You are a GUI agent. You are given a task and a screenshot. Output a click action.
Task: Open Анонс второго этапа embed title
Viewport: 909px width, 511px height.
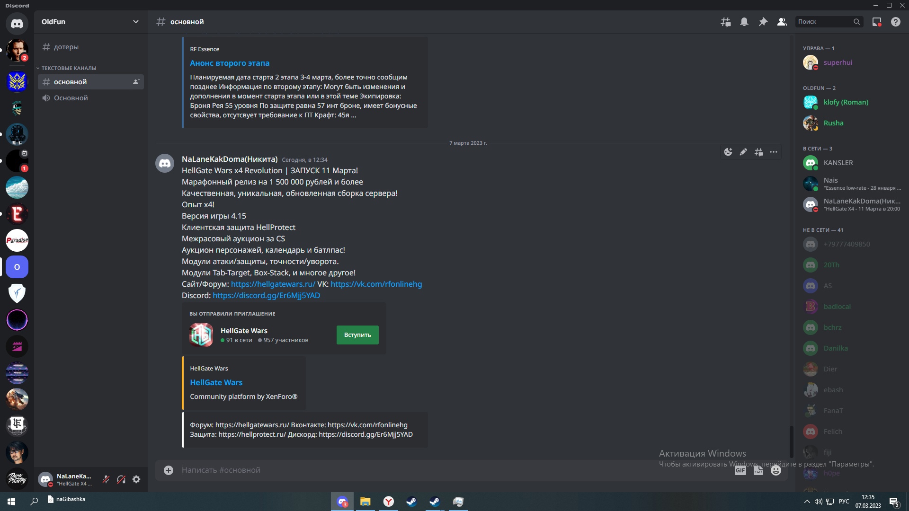[230, 63]
